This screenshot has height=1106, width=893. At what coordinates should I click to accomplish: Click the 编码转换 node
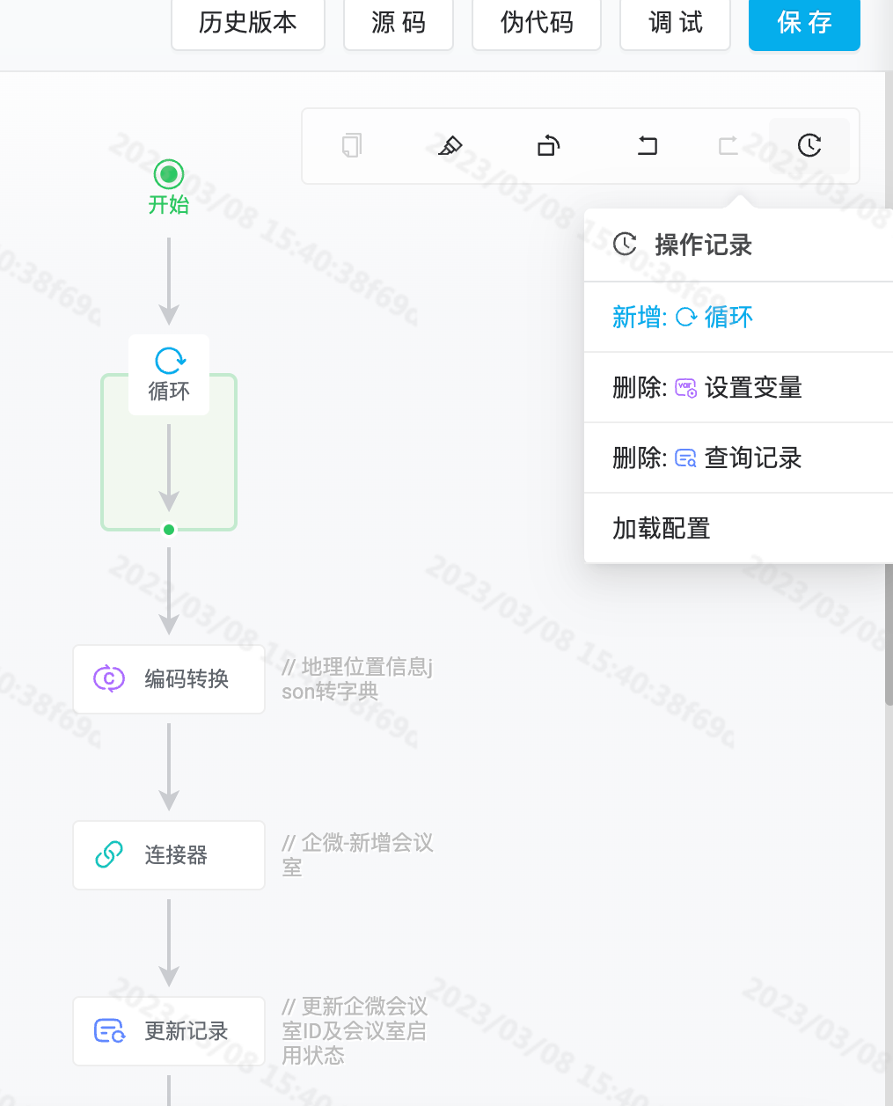coord(169,679)
